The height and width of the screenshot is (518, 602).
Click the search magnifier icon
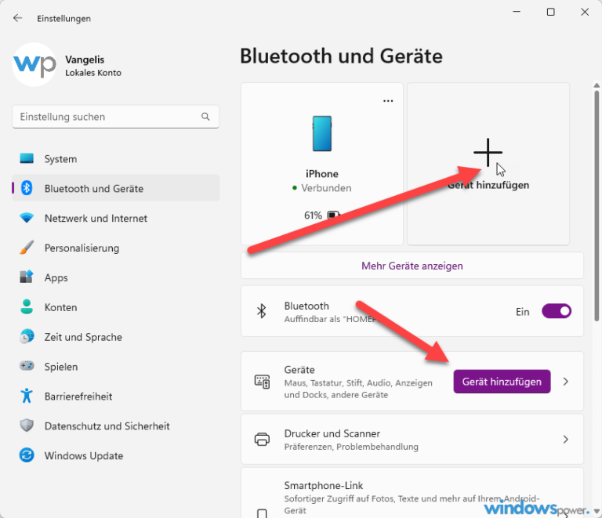click(205, 116)
